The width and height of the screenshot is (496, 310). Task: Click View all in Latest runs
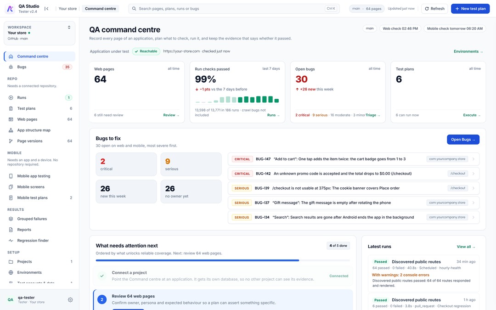coord(466,247)
